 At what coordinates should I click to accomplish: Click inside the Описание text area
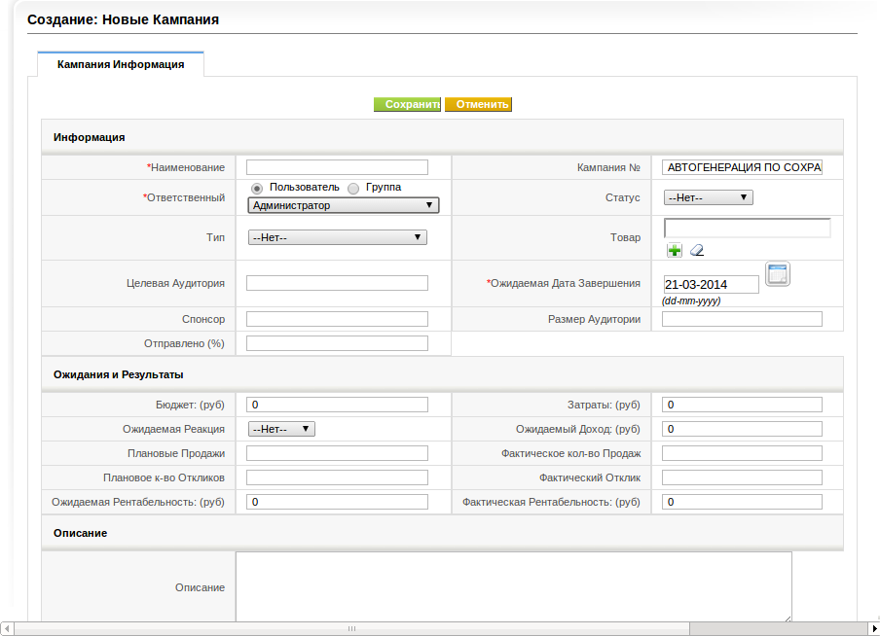click(514, 586)
